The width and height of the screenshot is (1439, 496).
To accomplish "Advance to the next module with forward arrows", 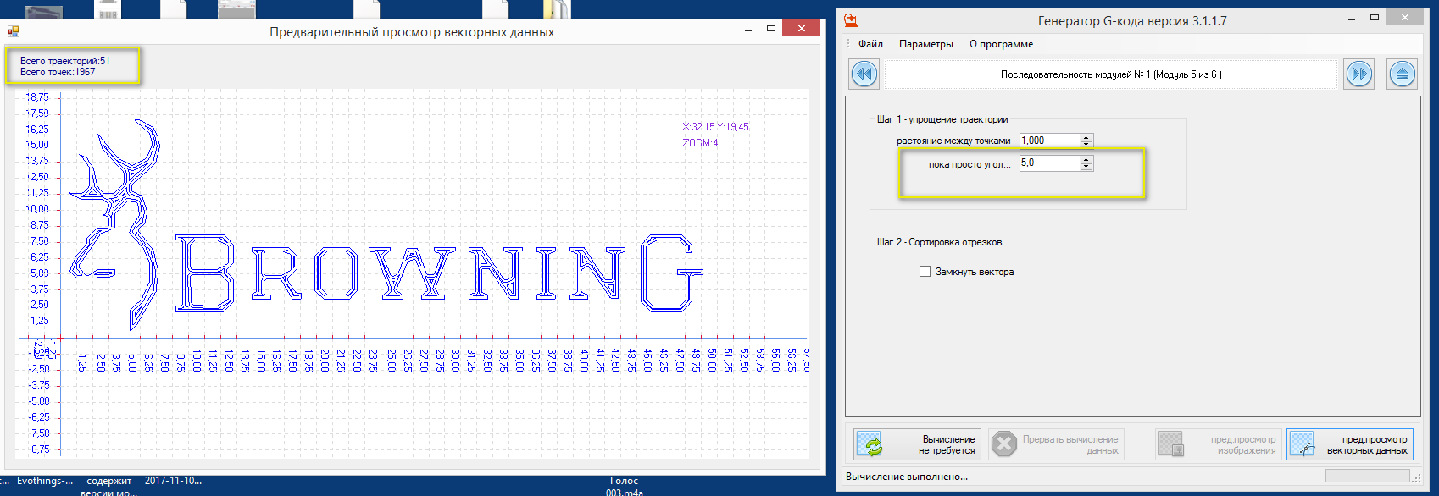I will click(x=1359, y=74).
